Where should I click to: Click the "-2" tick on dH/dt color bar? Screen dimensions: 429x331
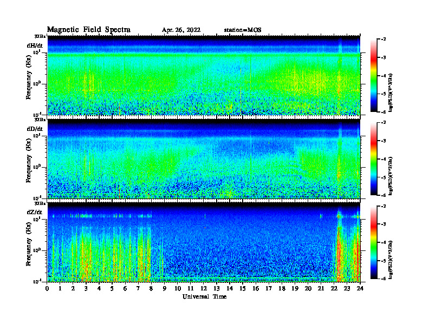(383, 39)
